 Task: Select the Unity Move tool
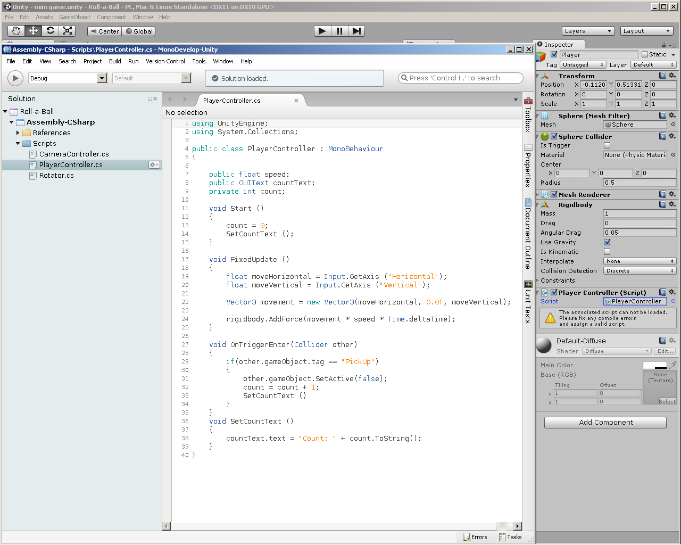[33, 31]
